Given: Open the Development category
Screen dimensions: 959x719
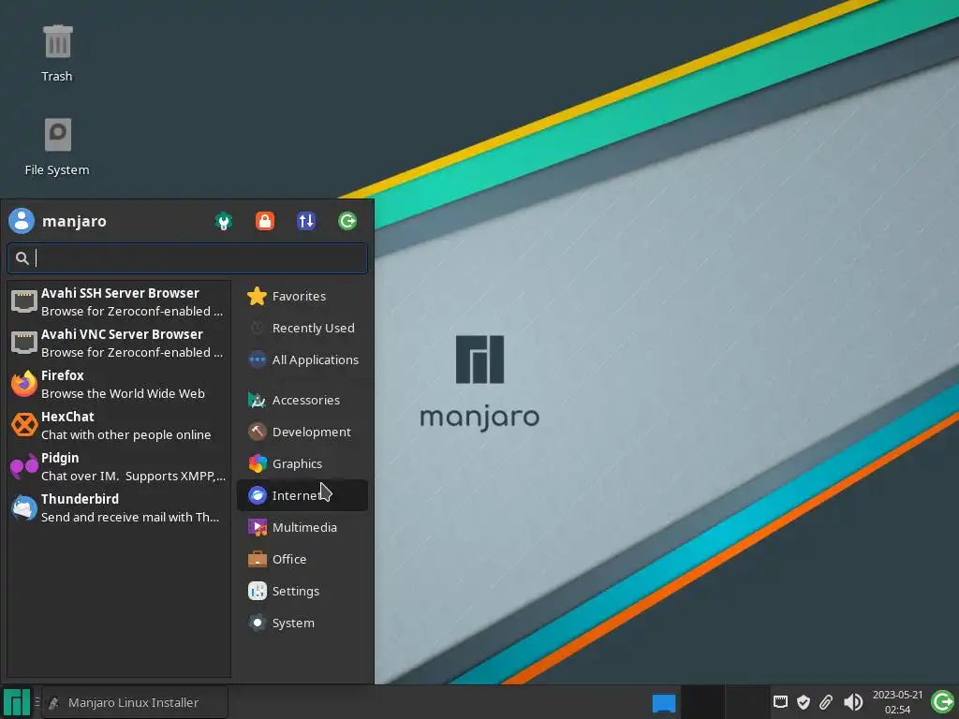Looking at the screenshot, I should [302, 432].
